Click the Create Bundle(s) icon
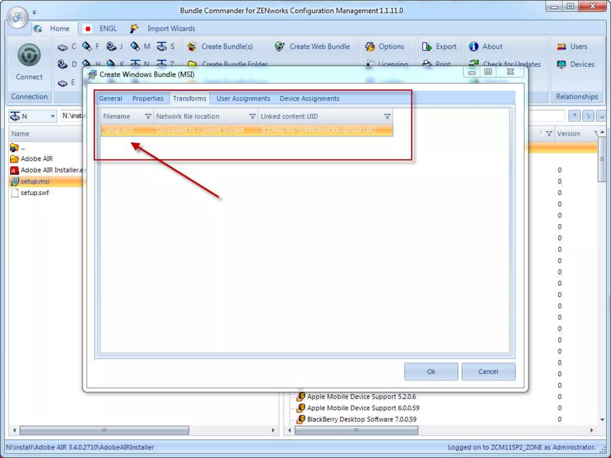Screen dimensions: 611x458 pyautogui.click(x=192, y=47)
